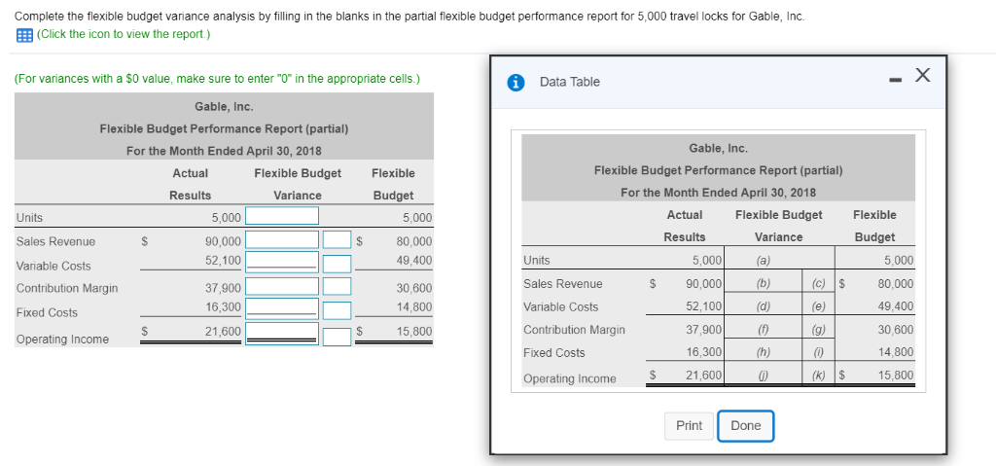Click the Data Table dialog title
Viewport: 996px width, 466px height.
pos(570,82)
